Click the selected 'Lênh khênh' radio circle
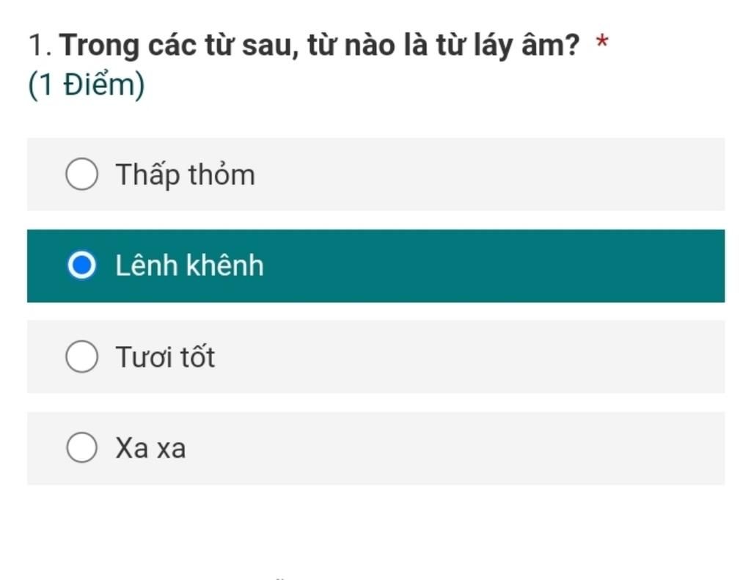 tap(82, 265)
